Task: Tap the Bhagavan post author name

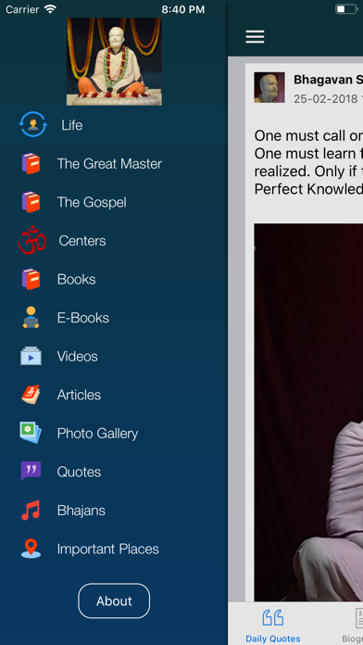Action: [328, 80]
